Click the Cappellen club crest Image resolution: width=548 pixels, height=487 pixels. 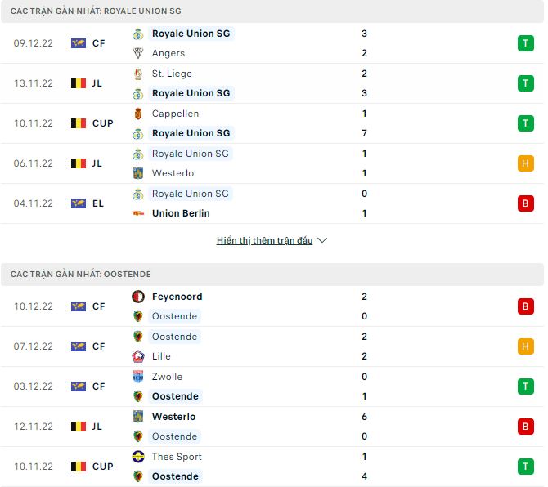click(137, 114)
